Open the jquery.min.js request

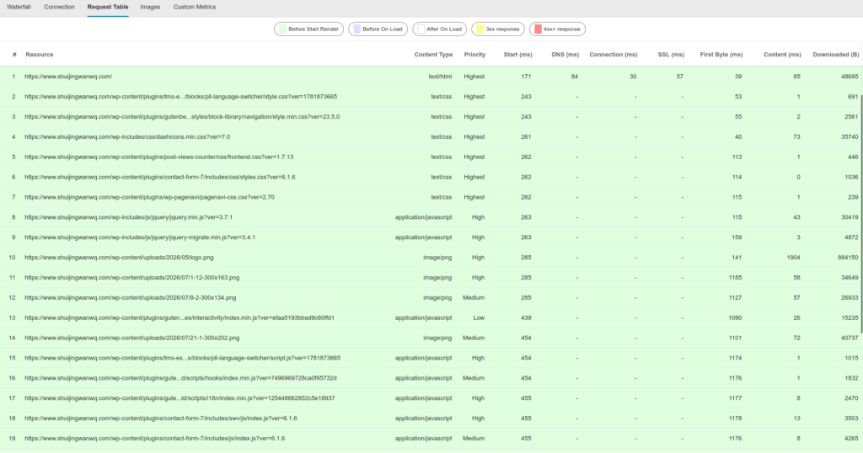[x=128, y=217]
